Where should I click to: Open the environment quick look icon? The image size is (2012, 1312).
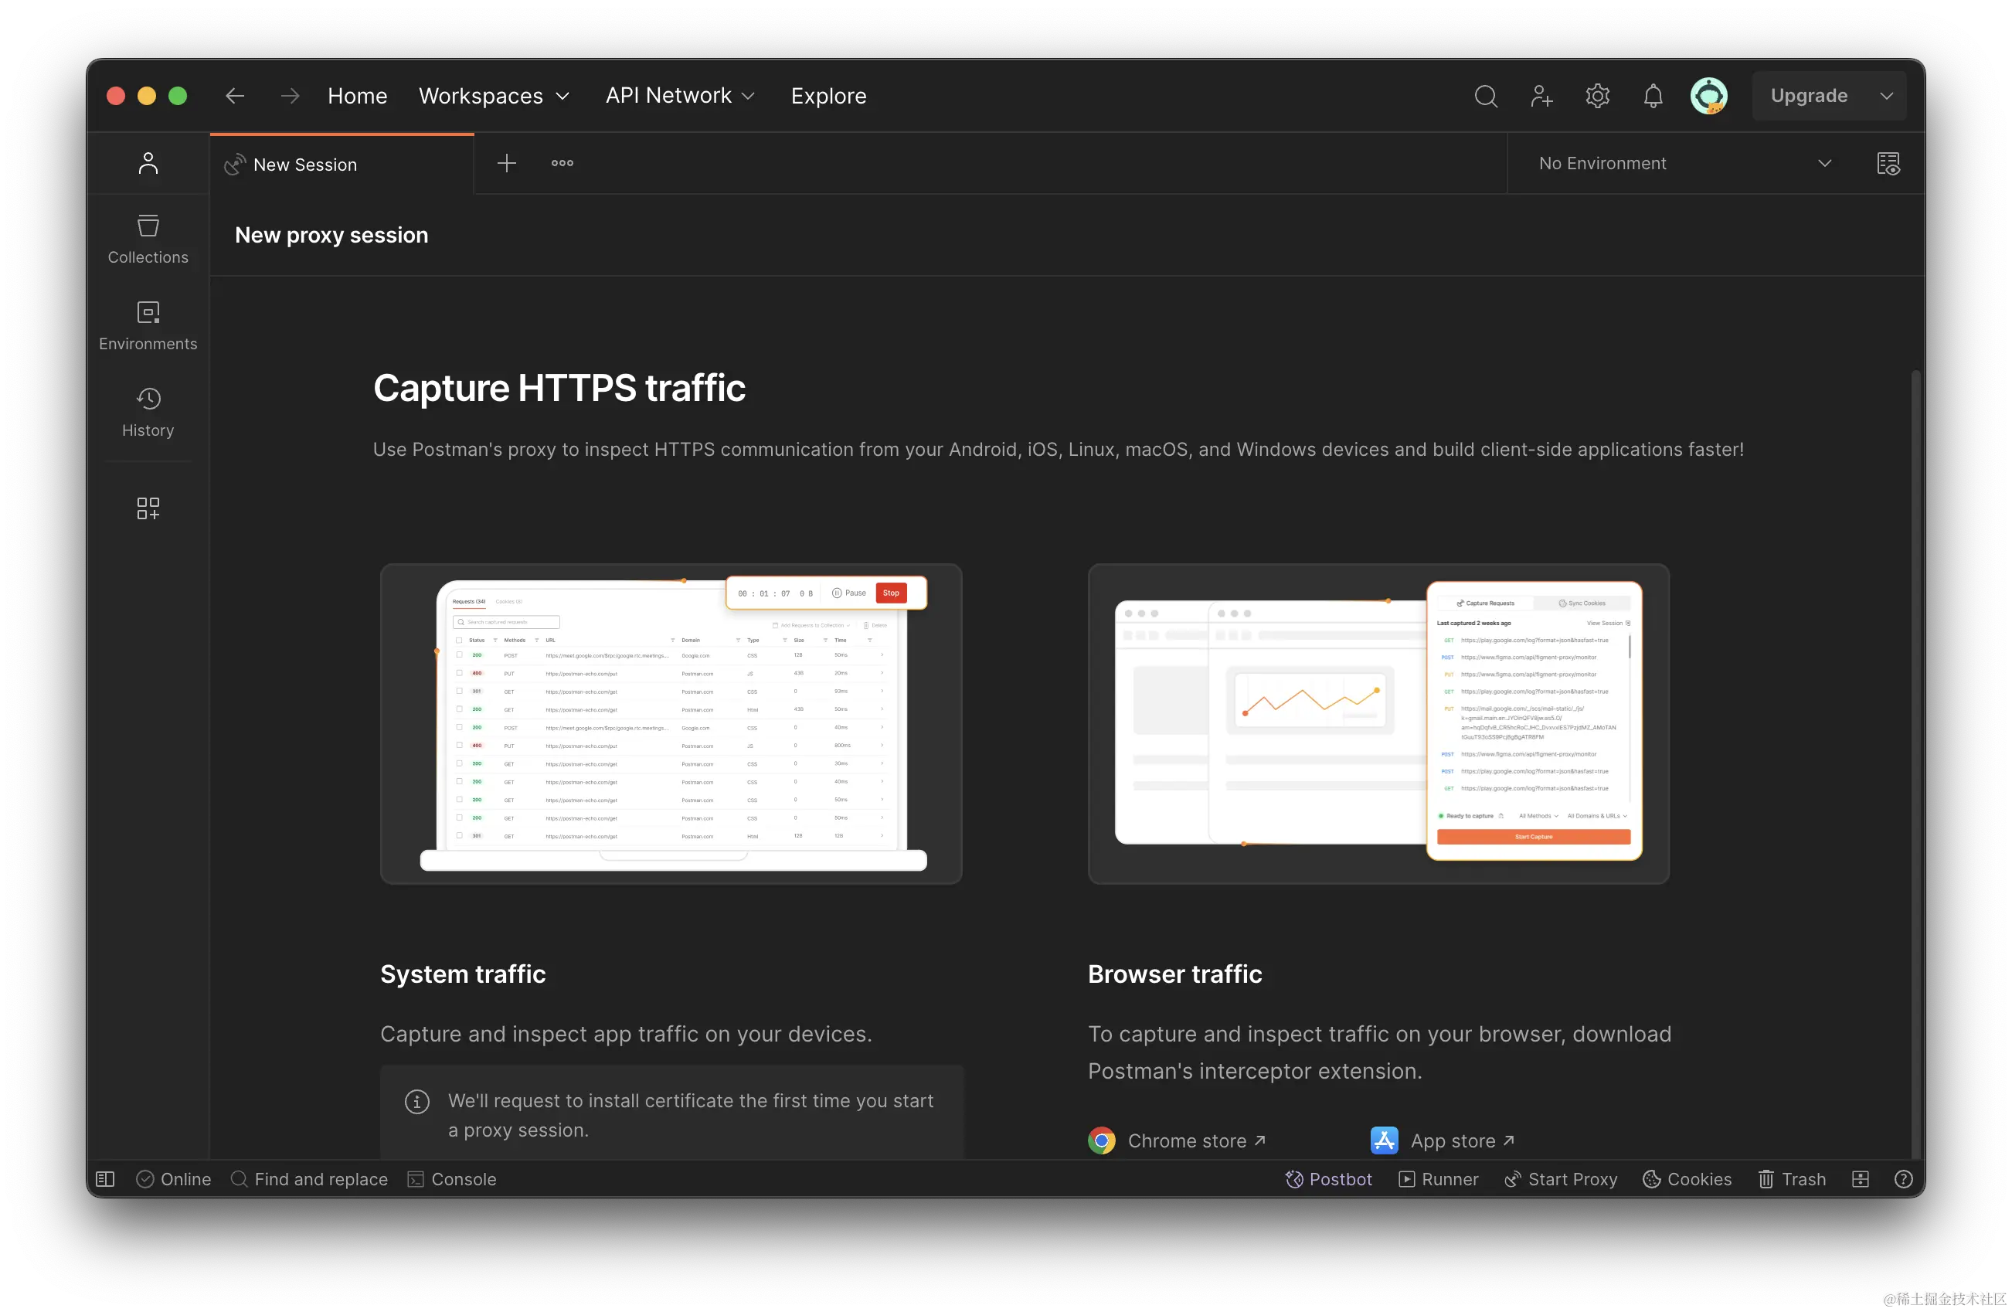click(1888, 164)
